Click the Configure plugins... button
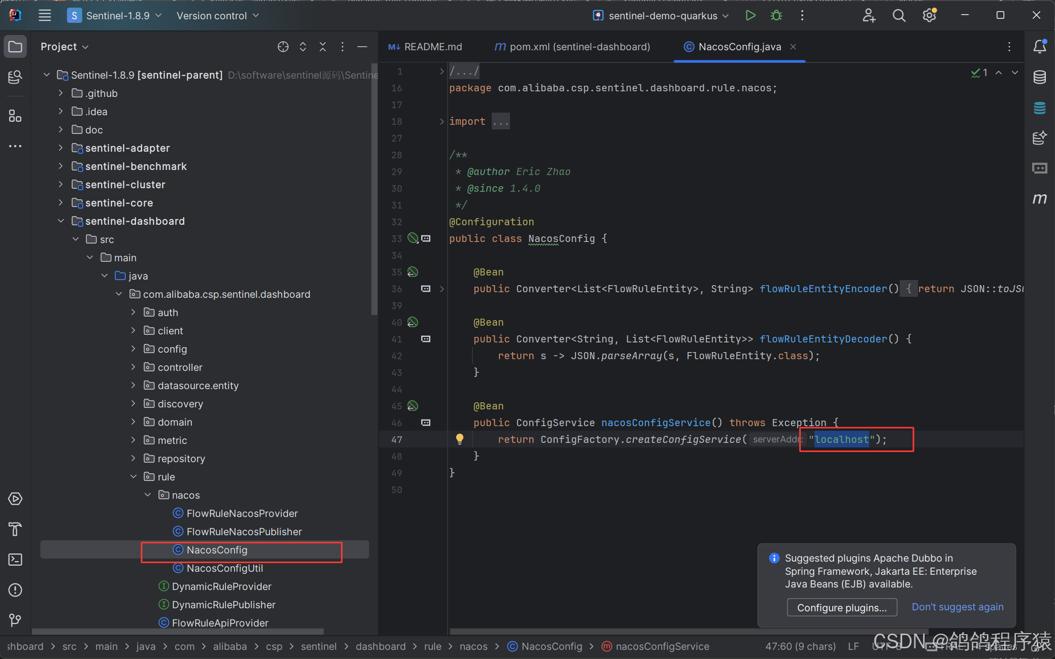This screenshot has height=659, width=1055. (x=841, y=607)
